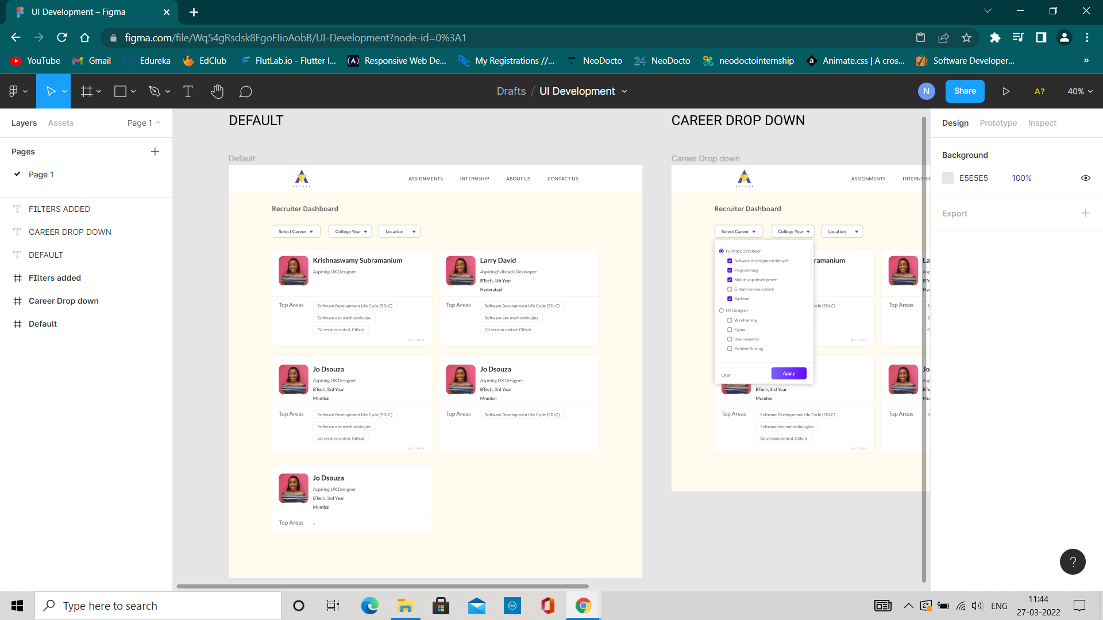Click the user avatar N
Screen dimensions: 1103x620
click(x=926, y=91)
